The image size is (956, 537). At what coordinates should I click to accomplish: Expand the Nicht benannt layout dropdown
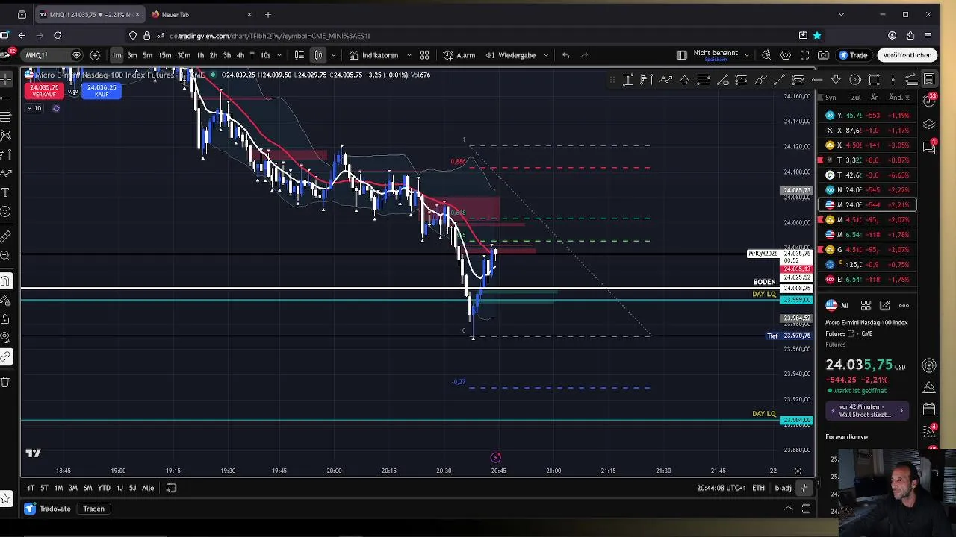coord(745,55)
